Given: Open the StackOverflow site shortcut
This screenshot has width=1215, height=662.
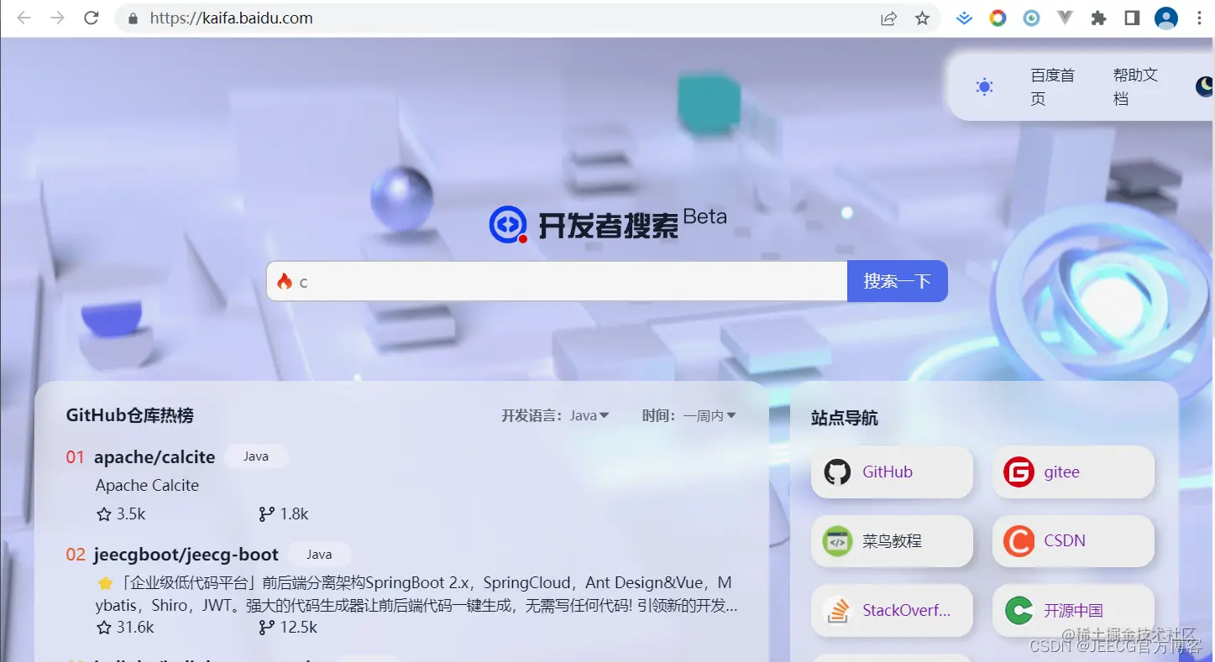Looking at the screenshot, I should [891, 611].
